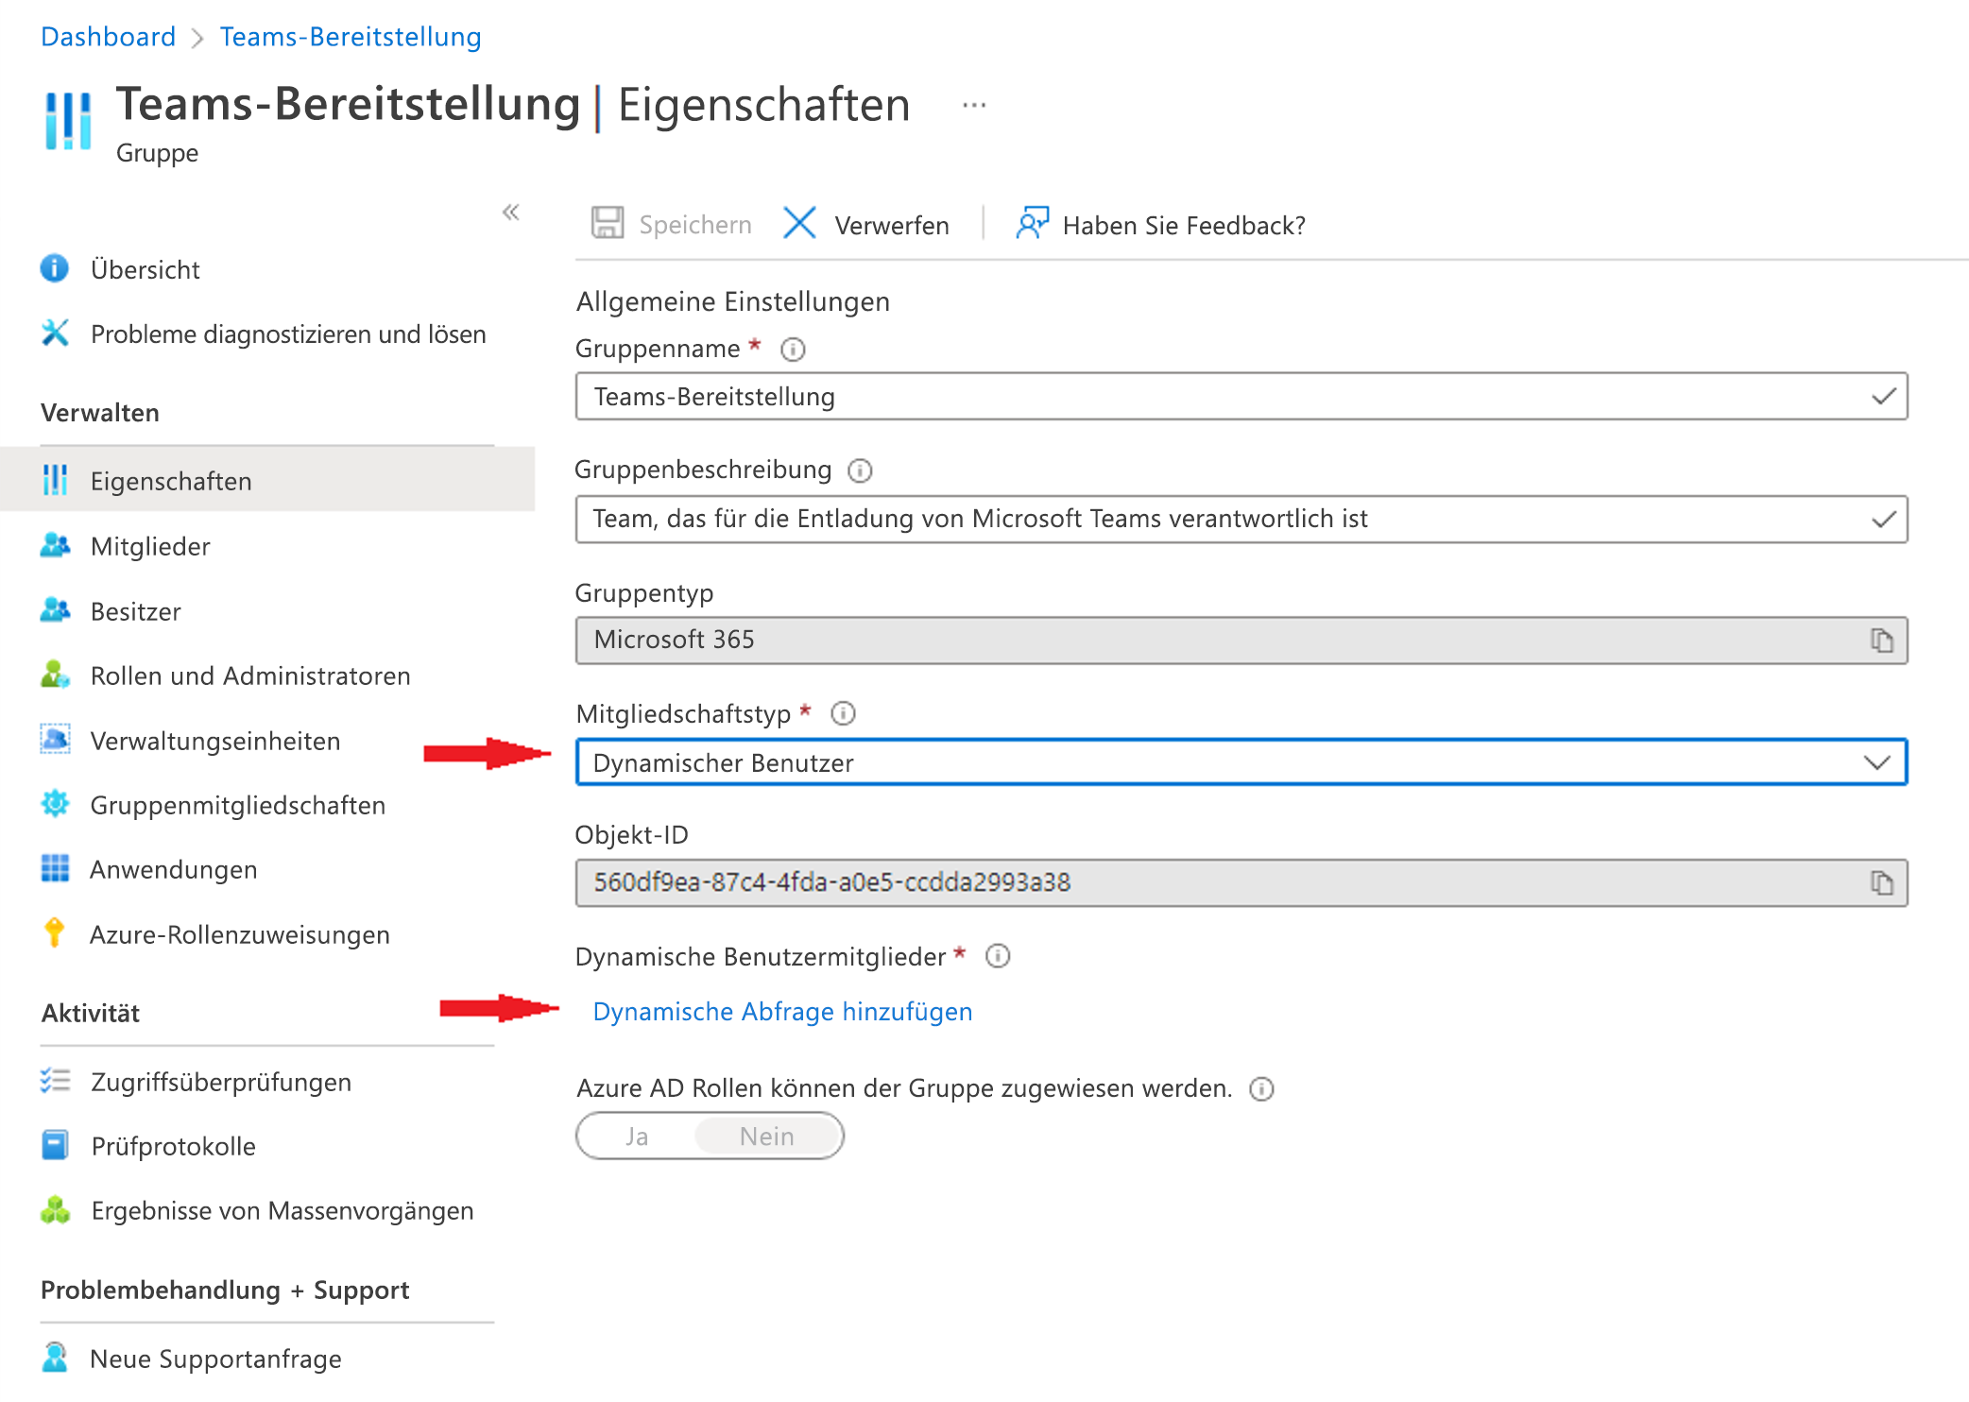This screenshot has height=1402, width=1969.
Task: Click the Übersicht info icon
Action: (x=55, y=269)
